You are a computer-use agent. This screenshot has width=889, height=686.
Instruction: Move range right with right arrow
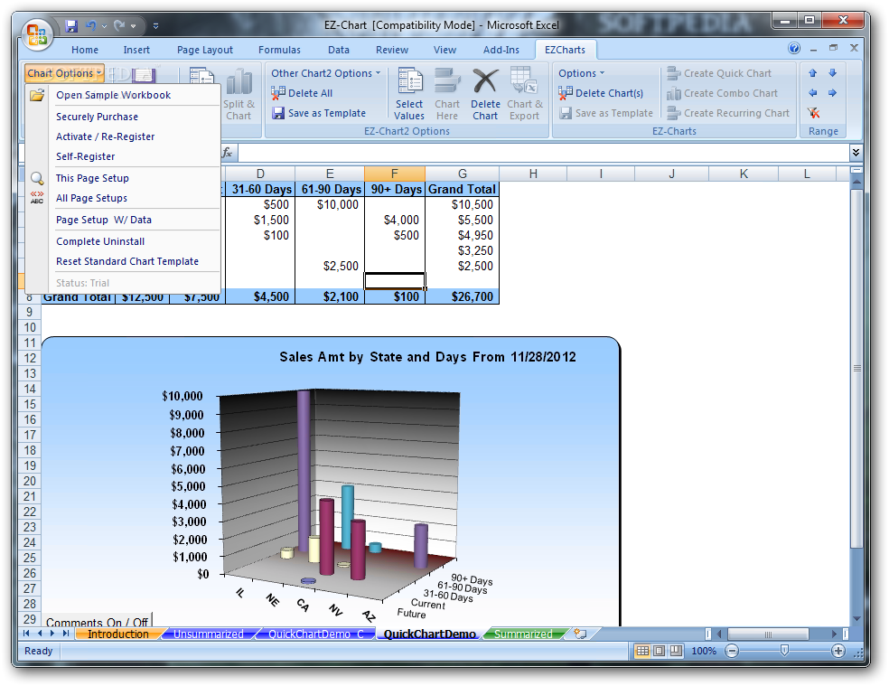point(832,93)
